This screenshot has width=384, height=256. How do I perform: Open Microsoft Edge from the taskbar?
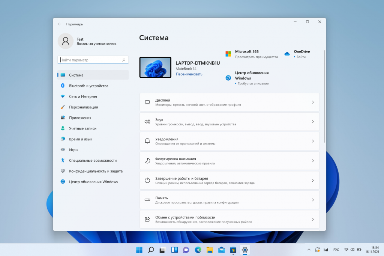tap(198, 250)
